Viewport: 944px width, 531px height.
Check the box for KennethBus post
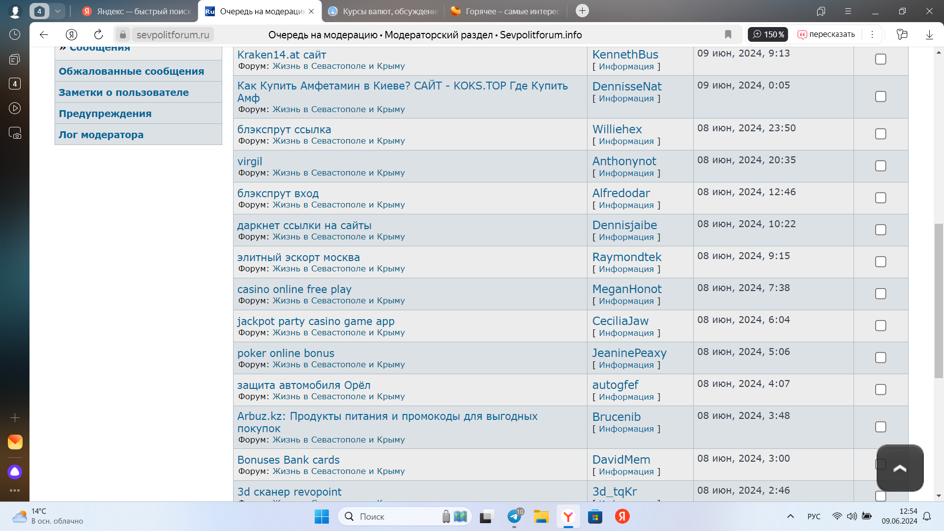(881, 59)
